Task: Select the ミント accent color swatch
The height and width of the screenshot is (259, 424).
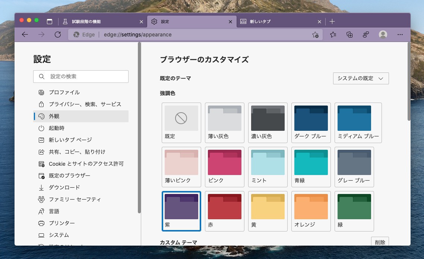Action: tap(268, 167)
